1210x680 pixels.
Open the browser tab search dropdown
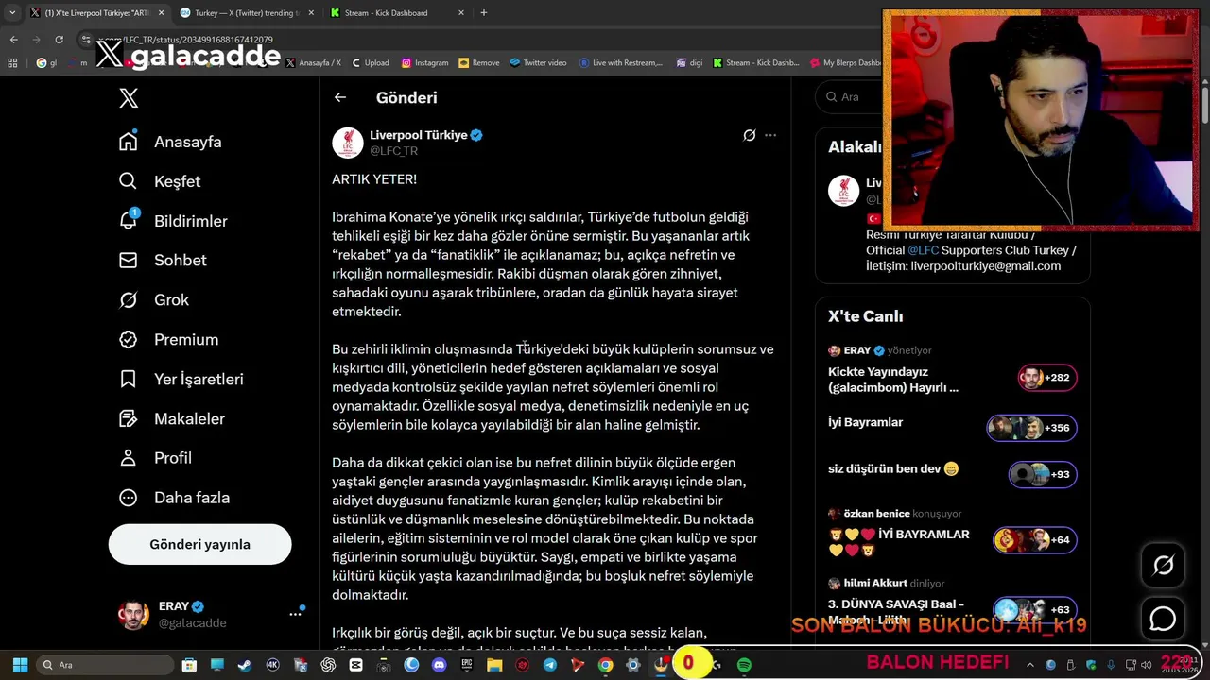[11, 13]
